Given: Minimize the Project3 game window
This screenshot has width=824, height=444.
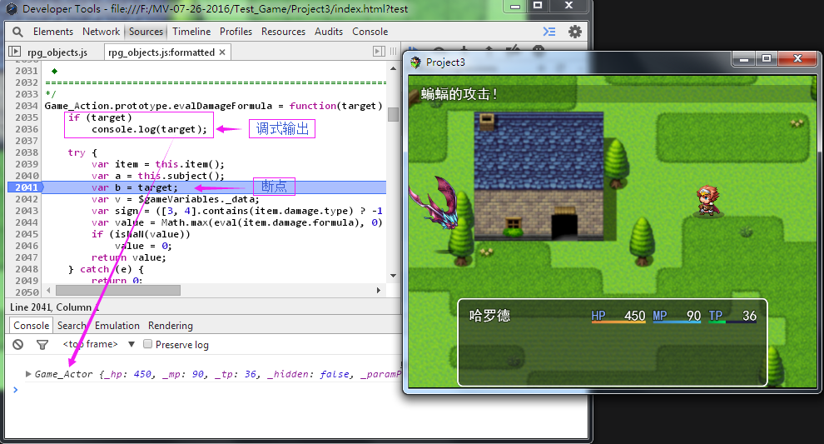Looking at the screenshot, I should [743, 58].
